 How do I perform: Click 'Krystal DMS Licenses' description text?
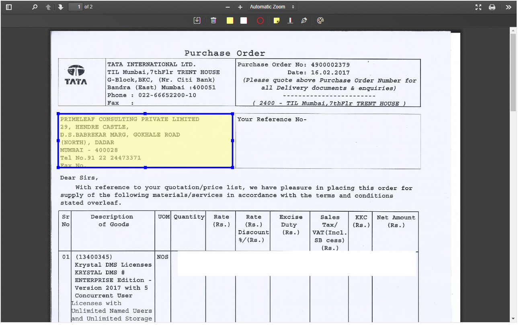pos(113,265)
